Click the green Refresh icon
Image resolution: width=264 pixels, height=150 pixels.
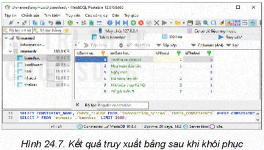[x=70, y=23]
